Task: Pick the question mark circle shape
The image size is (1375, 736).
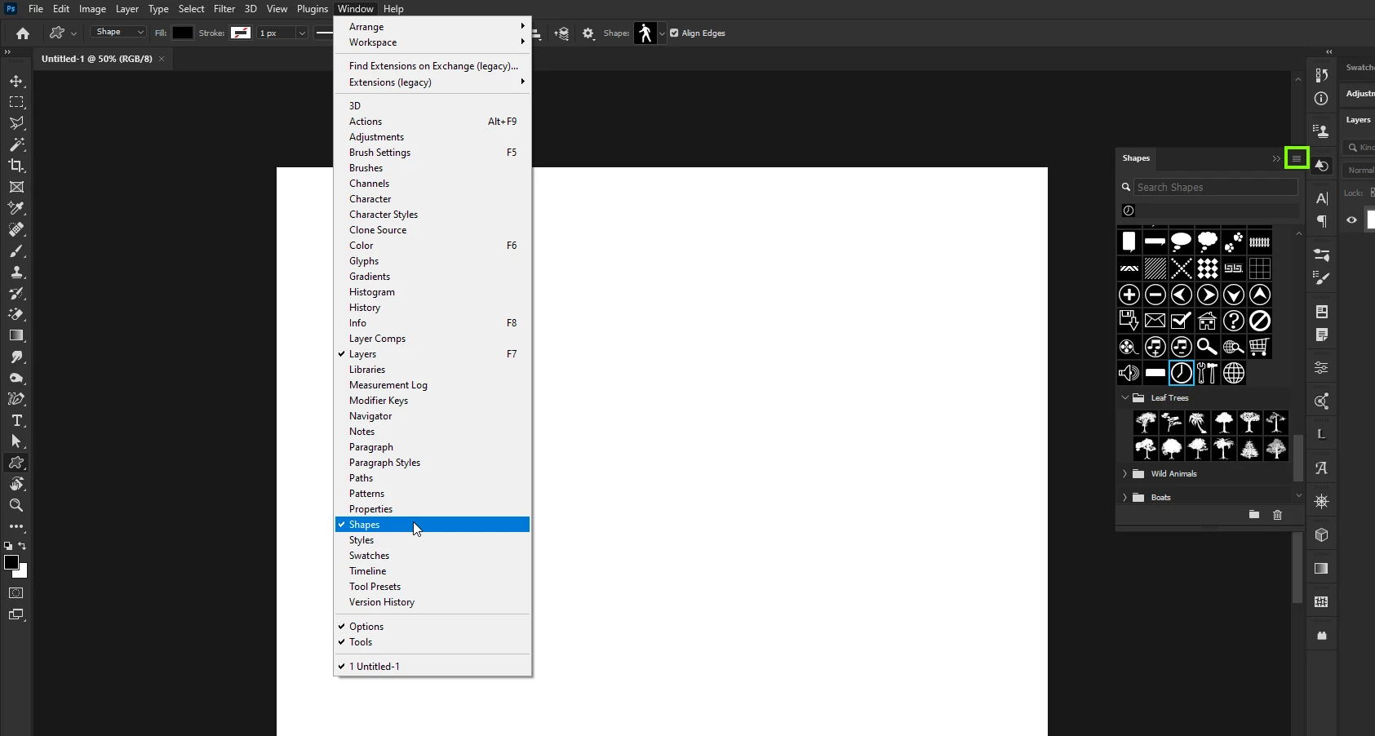Action: pos(1234,321)
